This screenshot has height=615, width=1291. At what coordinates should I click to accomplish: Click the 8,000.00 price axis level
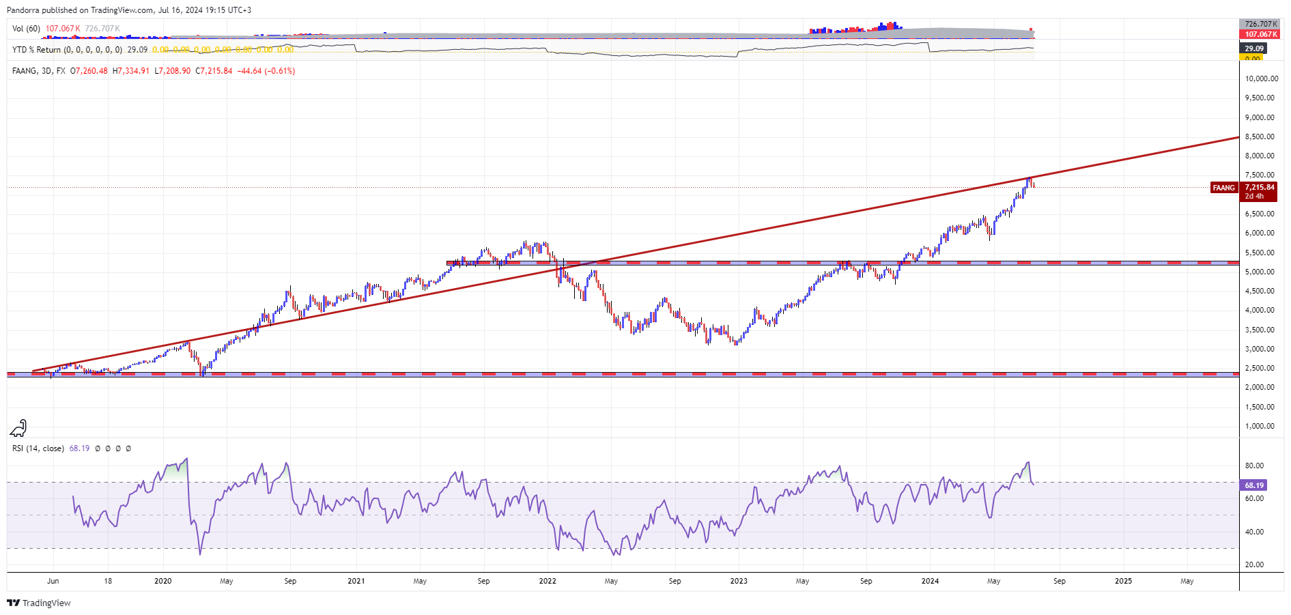(1261, 156)
